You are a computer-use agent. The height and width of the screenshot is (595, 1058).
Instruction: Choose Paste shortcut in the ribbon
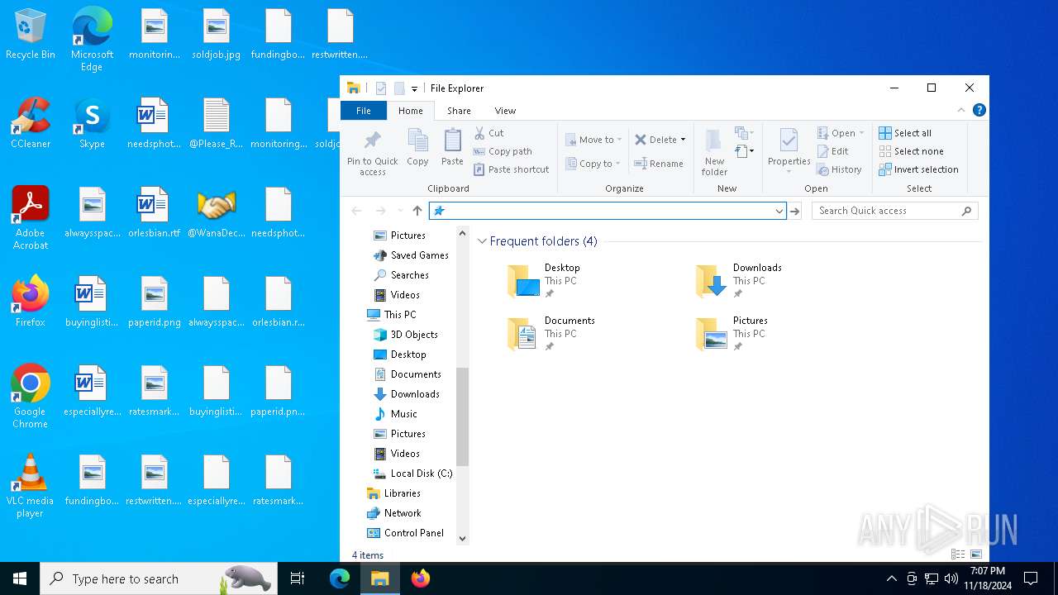511,169
